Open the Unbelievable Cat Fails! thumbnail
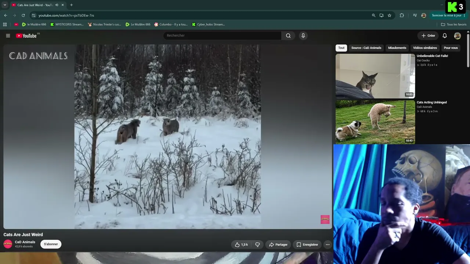Image resolution: width=470 pixels, height=264 pixels. coord(375,76)
